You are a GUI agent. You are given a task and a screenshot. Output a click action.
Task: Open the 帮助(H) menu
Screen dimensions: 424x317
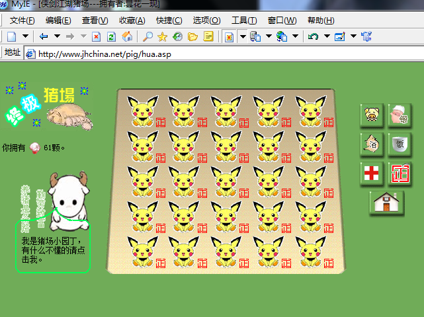321,21
